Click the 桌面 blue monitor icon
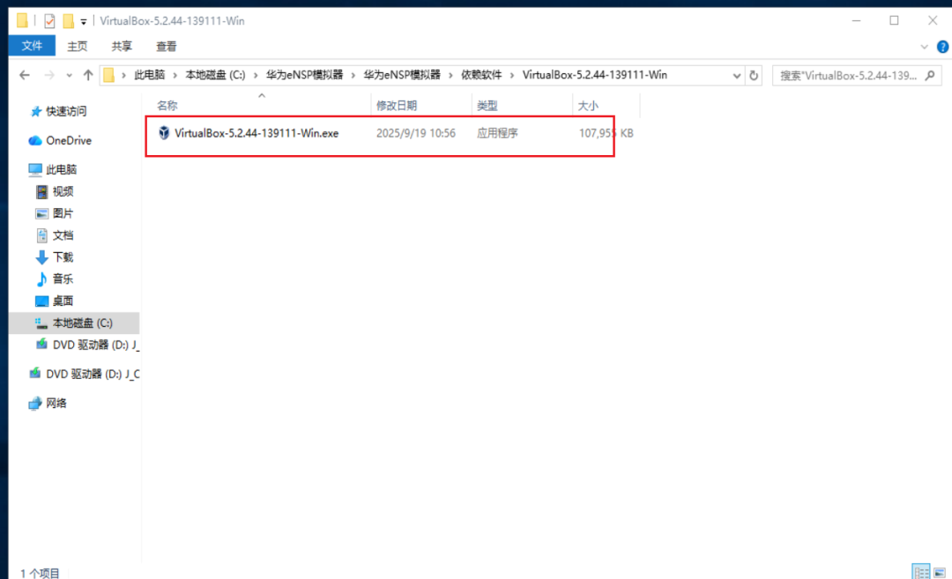The image size is (952, 579). (42, 301)
